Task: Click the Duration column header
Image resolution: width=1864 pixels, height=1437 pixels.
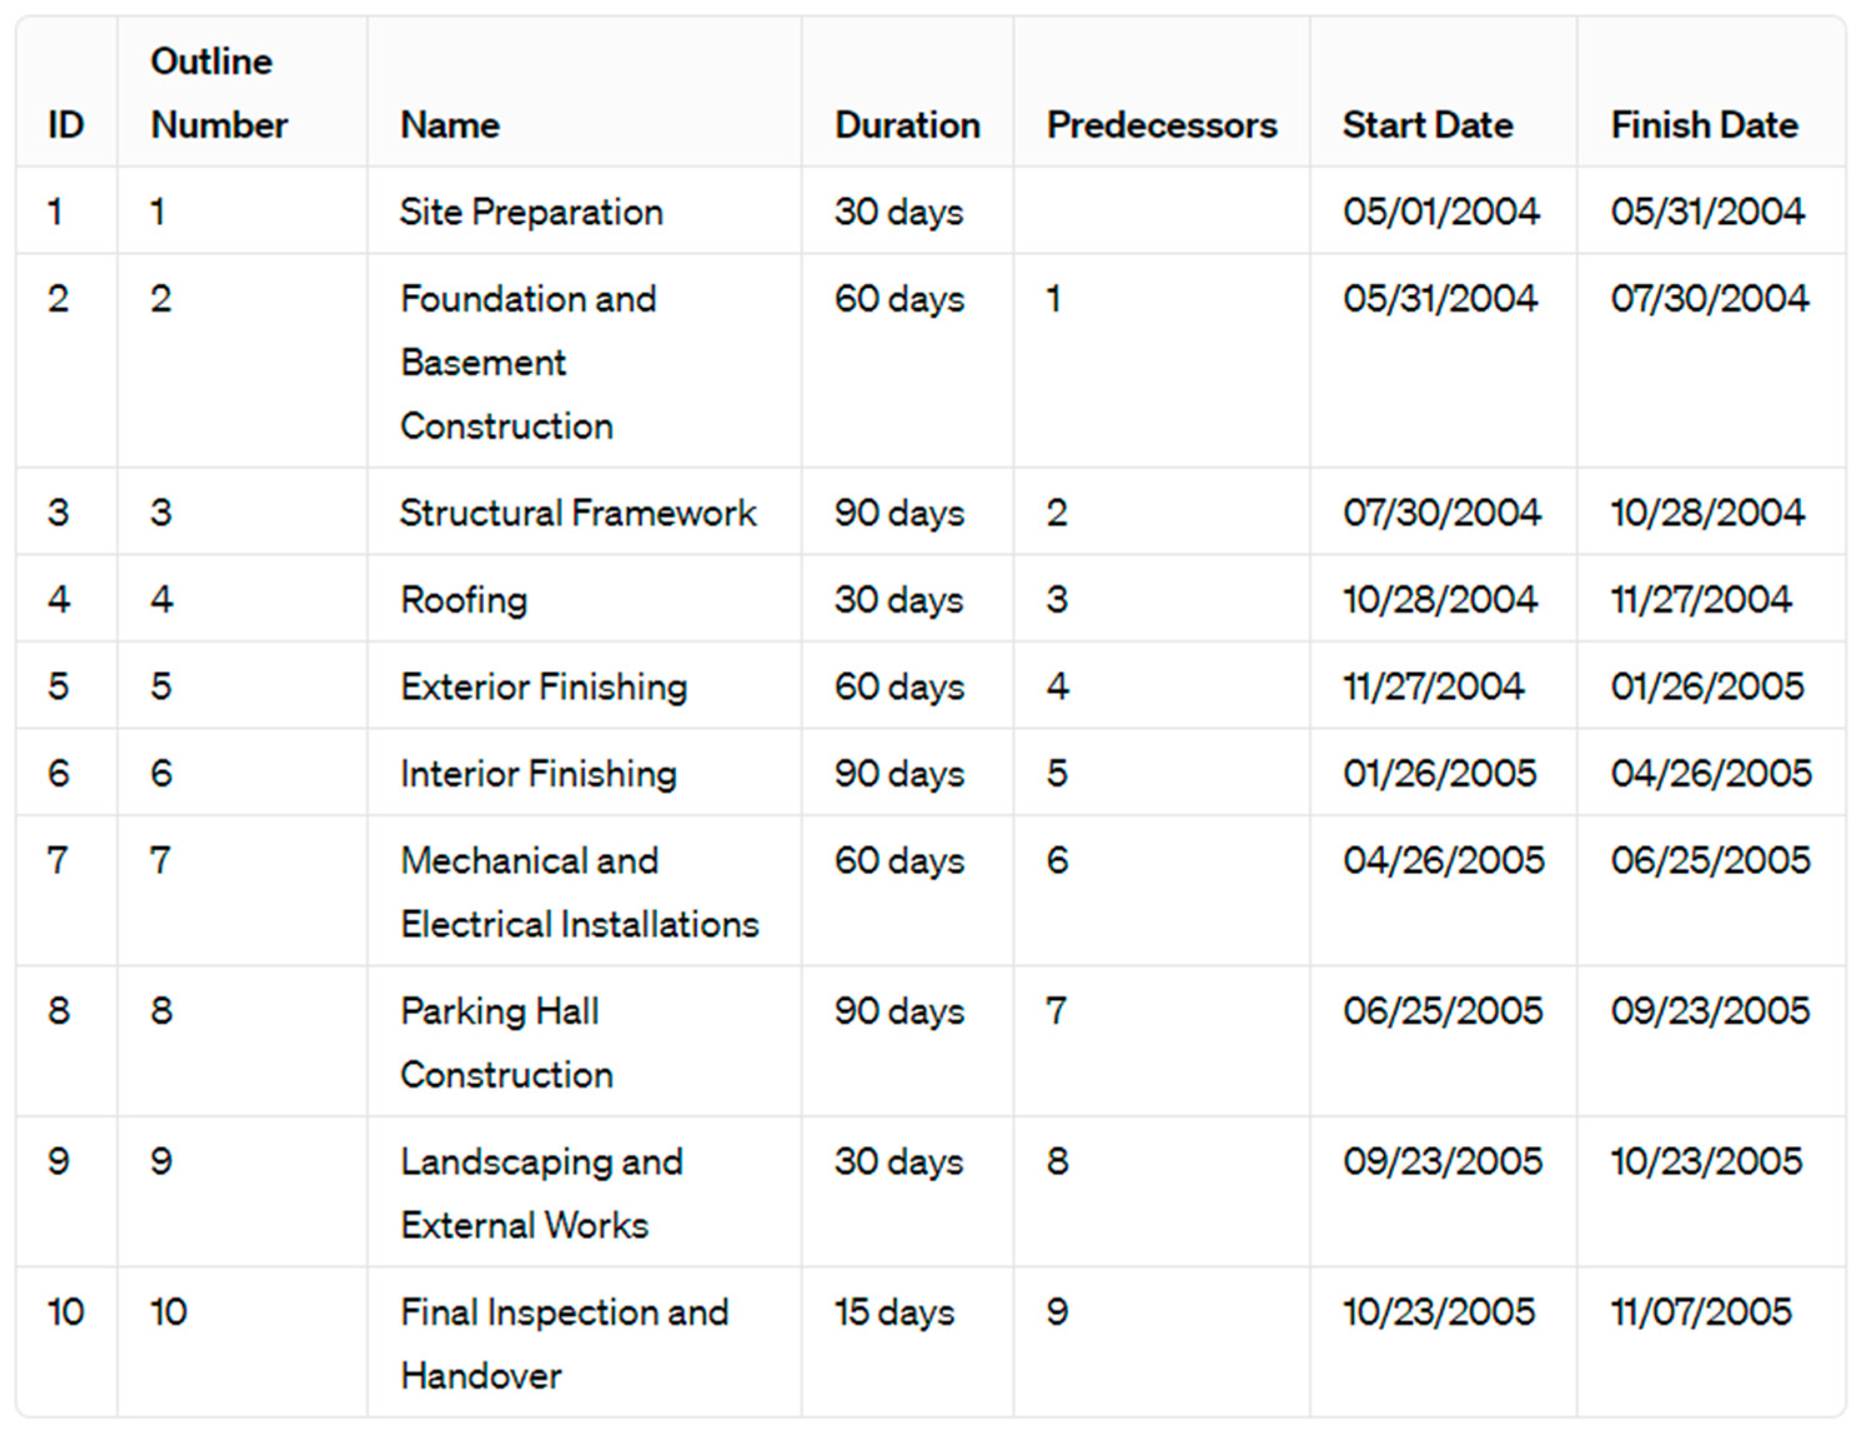Action: (x=906, y=125)
